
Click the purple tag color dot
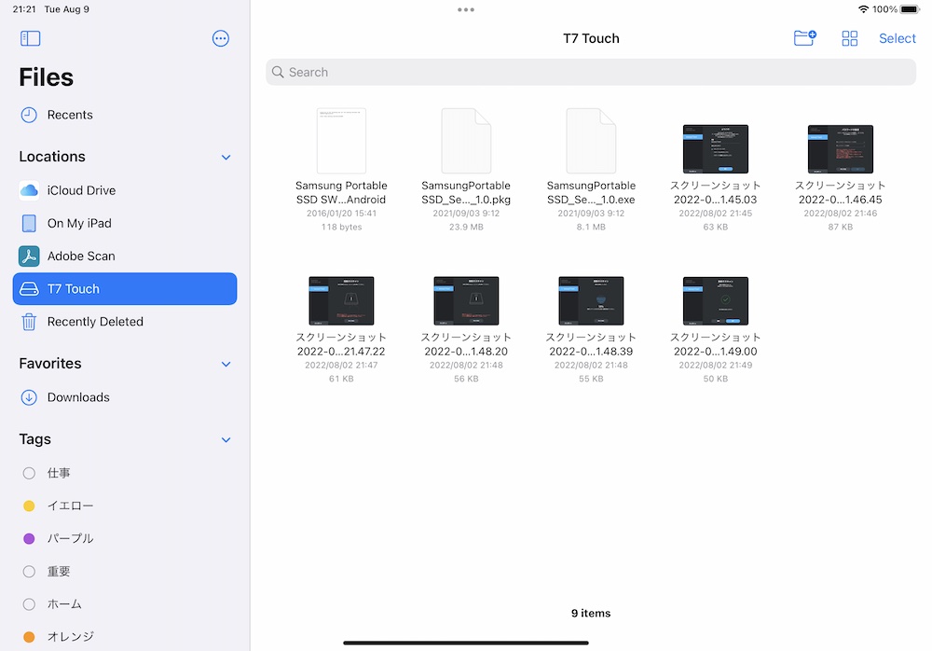tap(29, 538)
